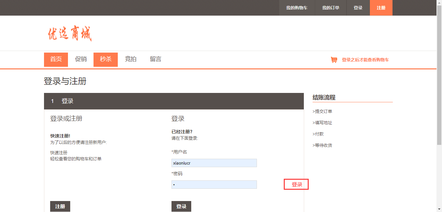Click 登录 in the top dark bar
The height and width of the screenshot is (212, 442).
click(358, 8)
